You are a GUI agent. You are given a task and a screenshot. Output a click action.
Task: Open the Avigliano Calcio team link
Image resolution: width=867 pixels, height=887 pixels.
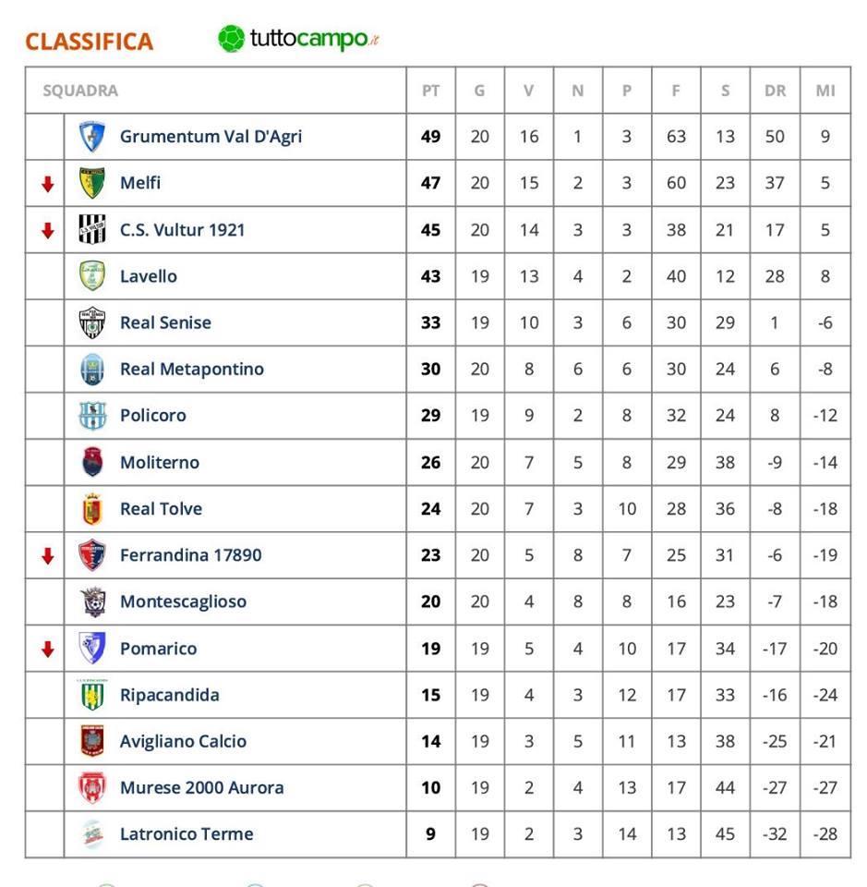click(x=183, y=741)
